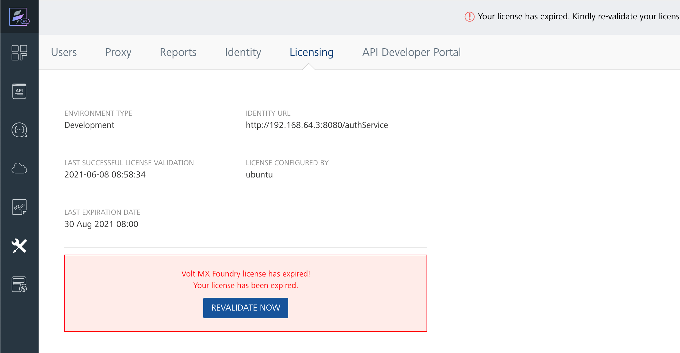This screenshot has height=353, width=680.
Task: Select the Settings tools sidebar icon
Action: 19,246
